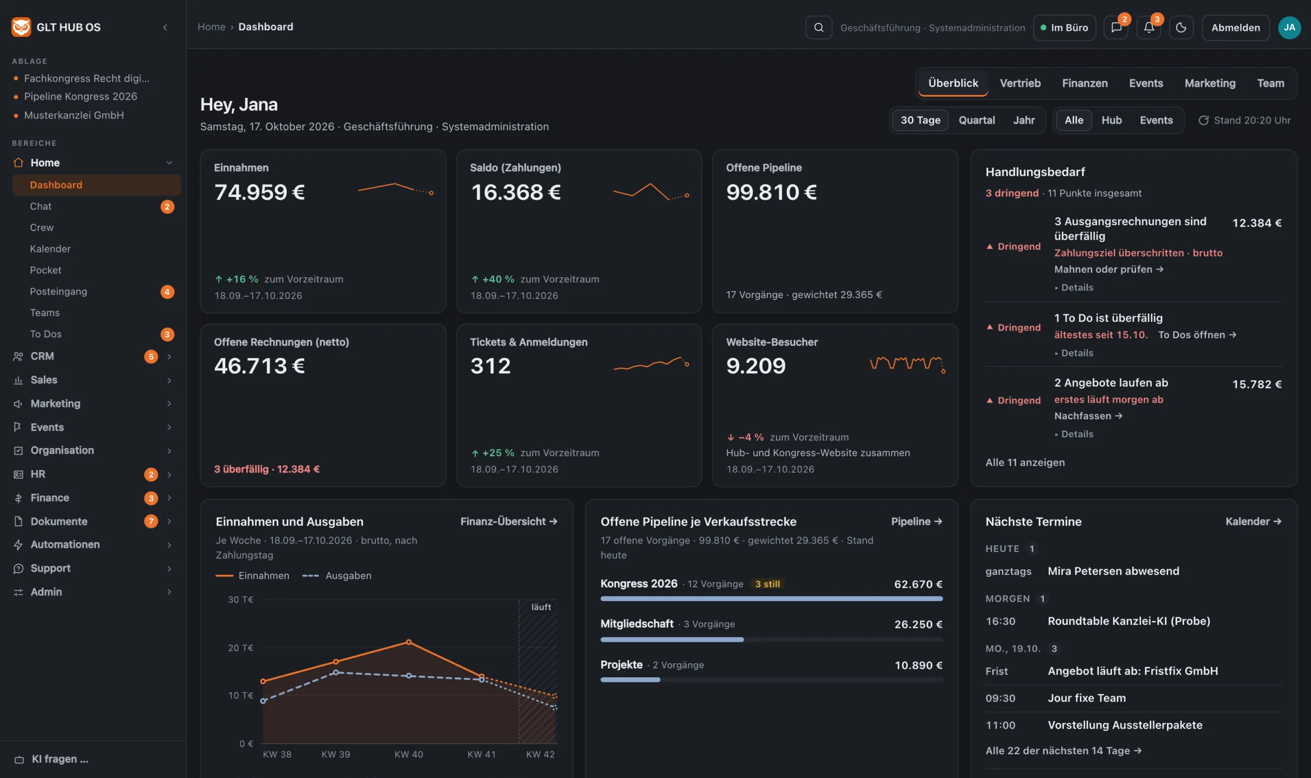1311x778 pixels.
Task: Expand the Organisation section chevron
Action: [169, 451]
